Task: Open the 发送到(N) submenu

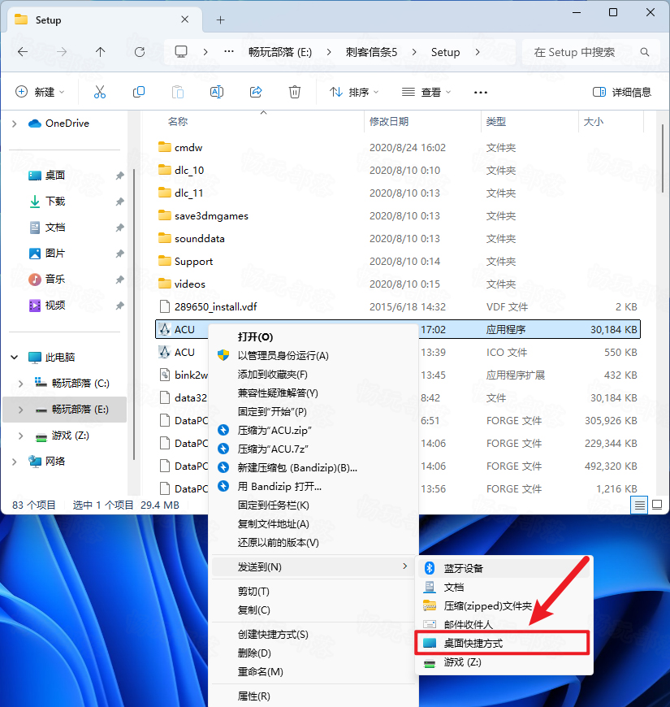Action: (313, 566)
